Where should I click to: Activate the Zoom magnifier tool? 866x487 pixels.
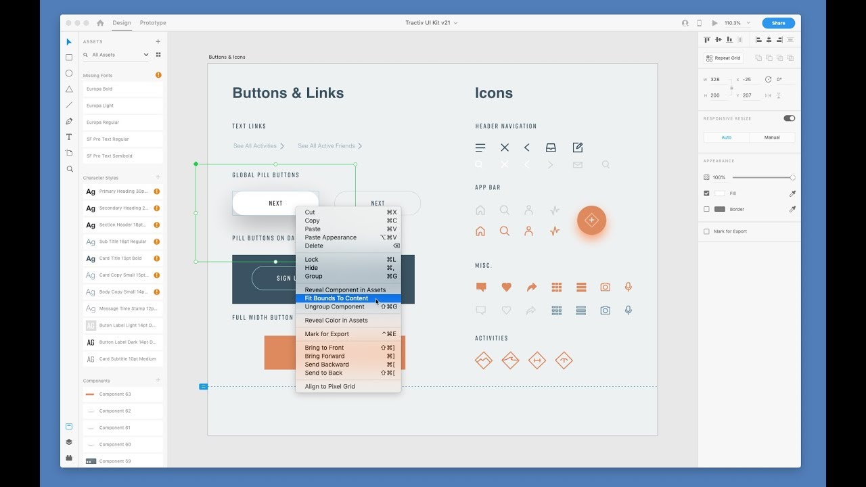(x=69, y=169)
